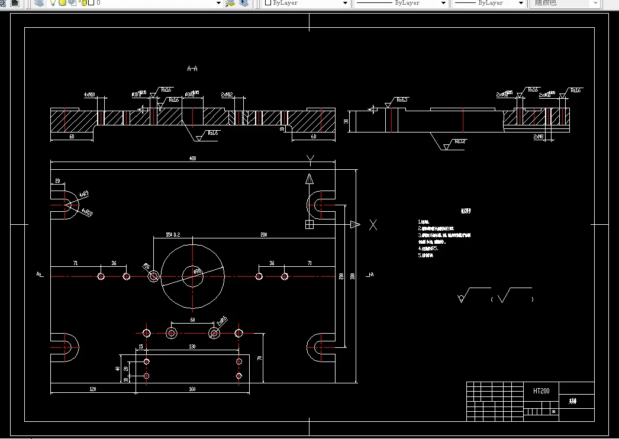The width and height of the screenshot is (619, 439).
Task: Select the 70 vertical dimension text
Action: pyautogui.click(x=259, y=358)
